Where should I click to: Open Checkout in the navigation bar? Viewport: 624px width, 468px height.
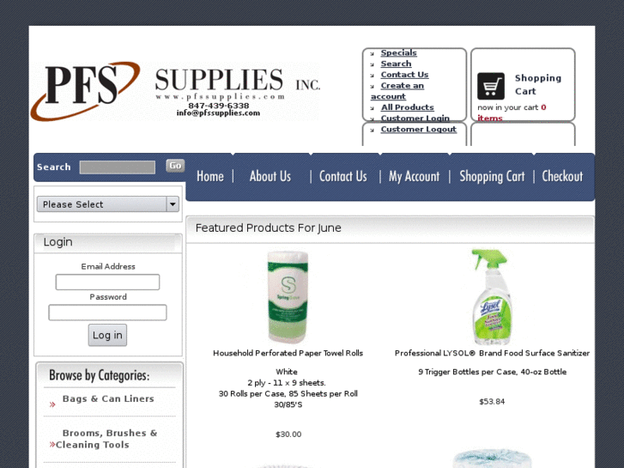[x=562, y=176]
